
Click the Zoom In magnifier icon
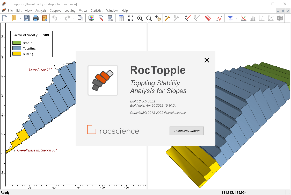[140, 18]
